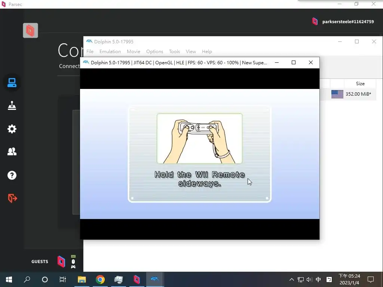Click the Hold the Wii Remote sideways text
This screenshot has width=383, height=287.
200,179
